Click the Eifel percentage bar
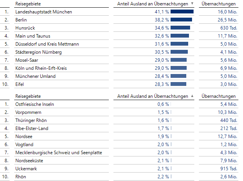Image resolution: width=243 pixels, height=181 pixels. (179, 84)
